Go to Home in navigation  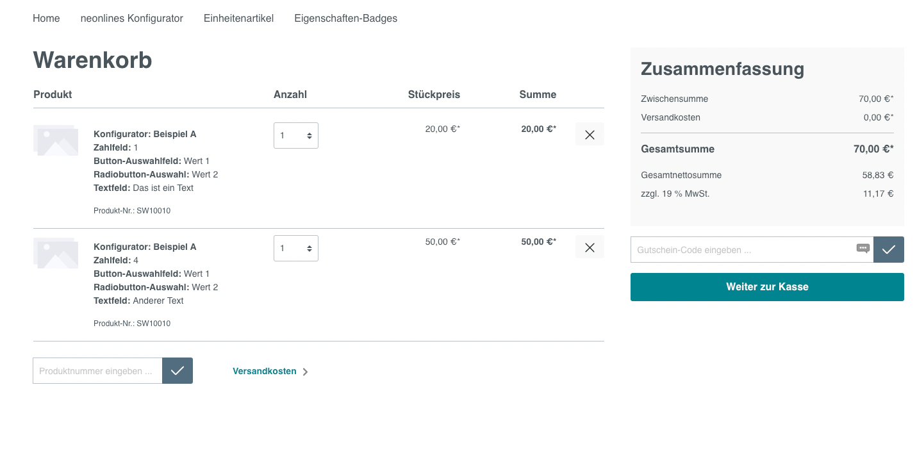[x=46, y=19]
